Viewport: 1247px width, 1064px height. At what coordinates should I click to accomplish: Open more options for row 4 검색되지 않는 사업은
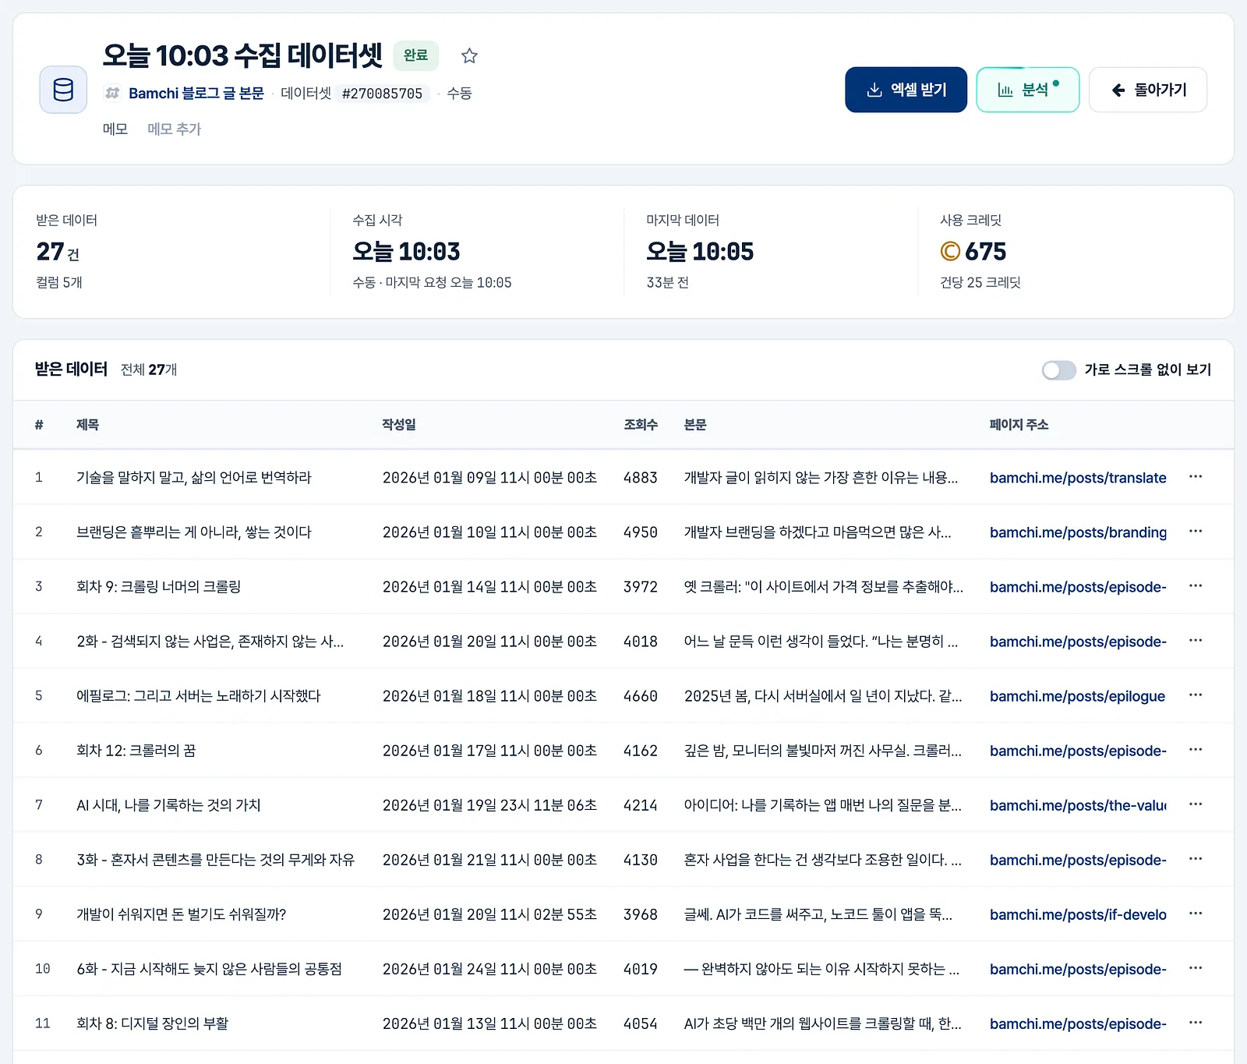tap(1196, 640)
